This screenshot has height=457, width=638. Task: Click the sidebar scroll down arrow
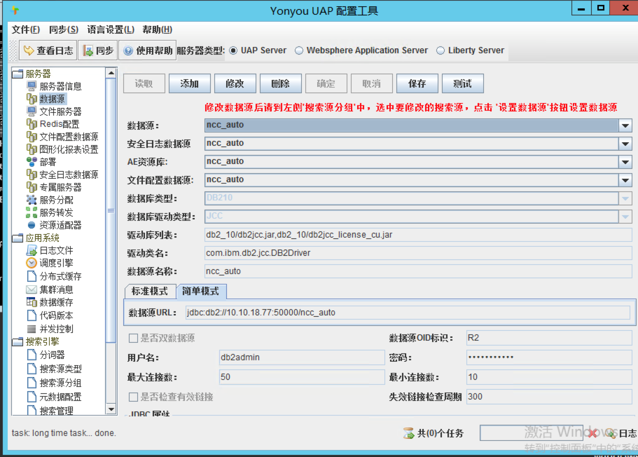tap(111, 409)
